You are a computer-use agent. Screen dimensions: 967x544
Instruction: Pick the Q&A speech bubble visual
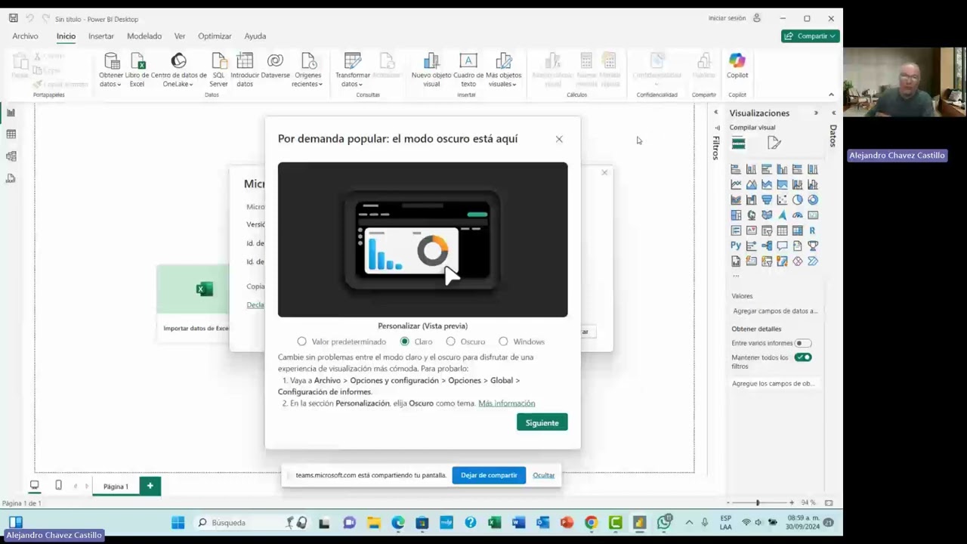[782, 246]
